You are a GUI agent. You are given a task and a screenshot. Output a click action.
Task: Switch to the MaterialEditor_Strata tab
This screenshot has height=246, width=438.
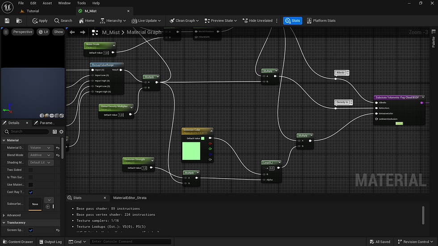point(130,198)
